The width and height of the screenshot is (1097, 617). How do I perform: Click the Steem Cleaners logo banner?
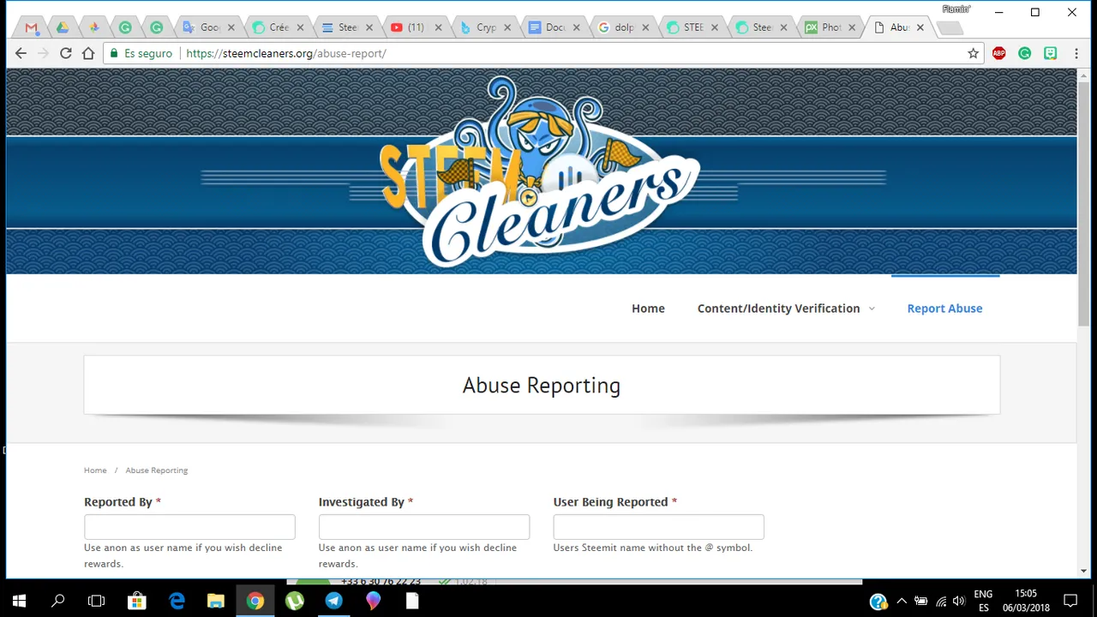pyautogui.click(x=540, y=171)
